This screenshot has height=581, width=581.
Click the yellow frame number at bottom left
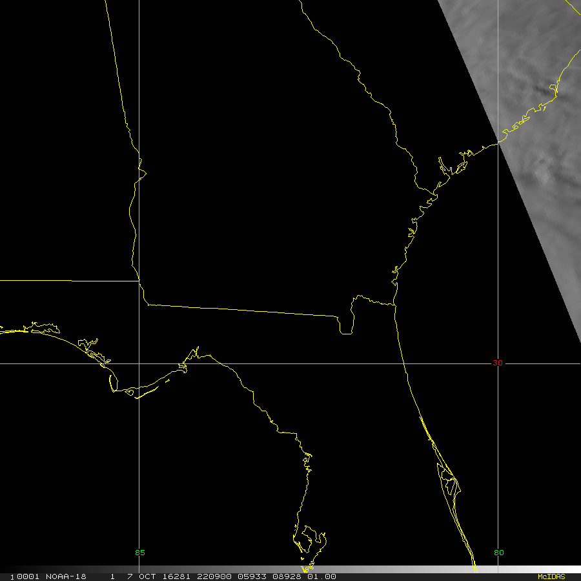(x=12, y=576)
